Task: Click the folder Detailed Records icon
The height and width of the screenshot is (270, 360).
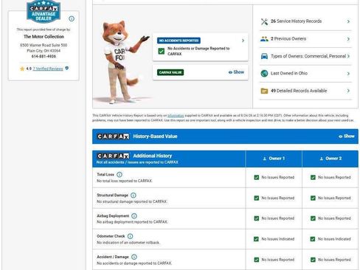Action: click(x=264, y=91)
